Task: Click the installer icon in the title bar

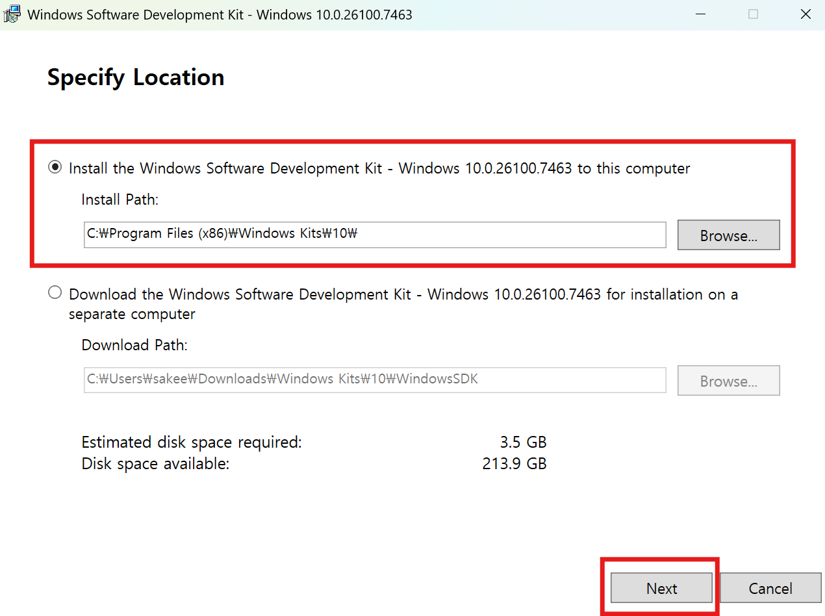Action: point(12,14)
